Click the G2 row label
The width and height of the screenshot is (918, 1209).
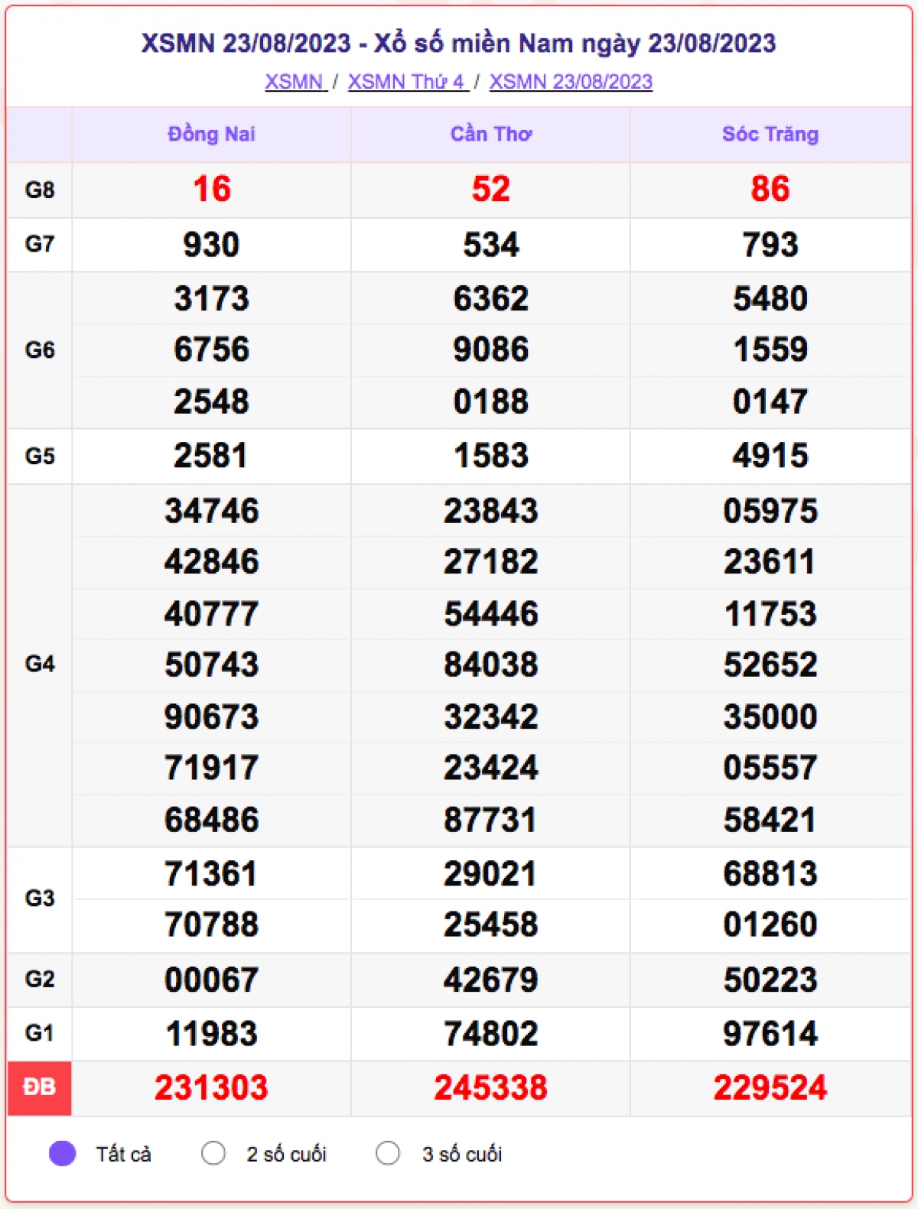pos(40,980)
